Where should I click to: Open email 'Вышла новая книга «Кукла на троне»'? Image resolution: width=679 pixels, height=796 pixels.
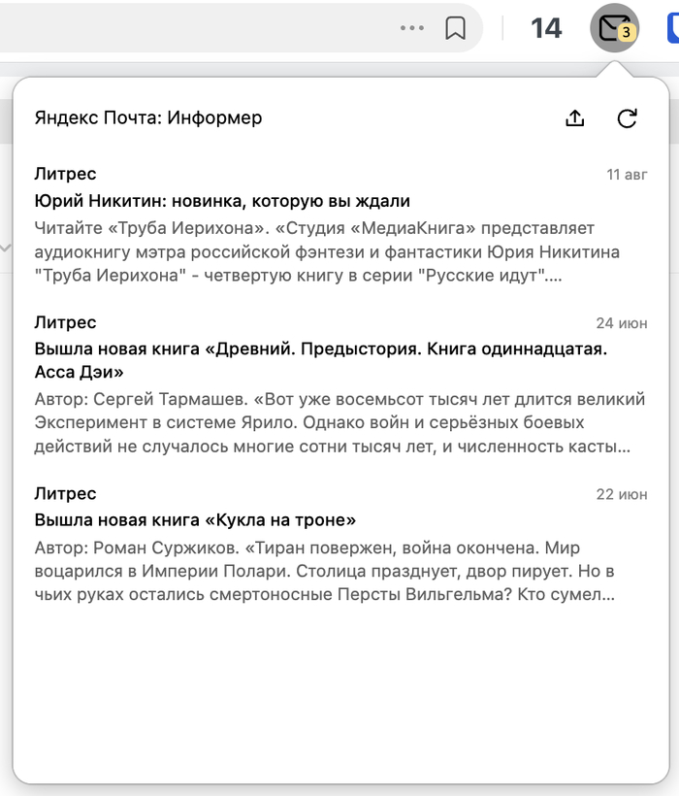(195, 520)
